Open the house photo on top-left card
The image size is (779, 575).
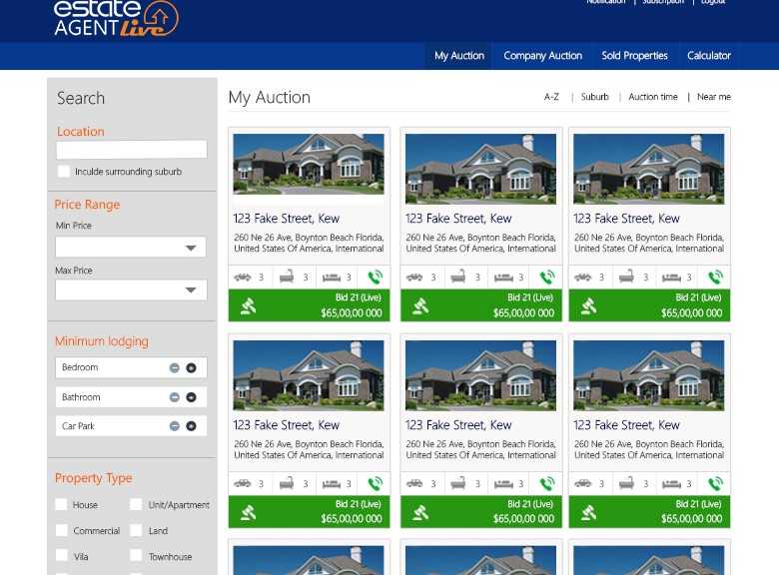[x=309, y=164]
